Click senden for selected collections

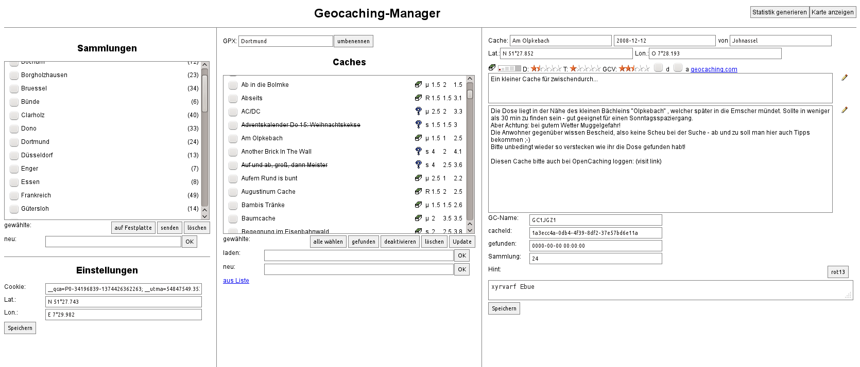coord(169,228)
